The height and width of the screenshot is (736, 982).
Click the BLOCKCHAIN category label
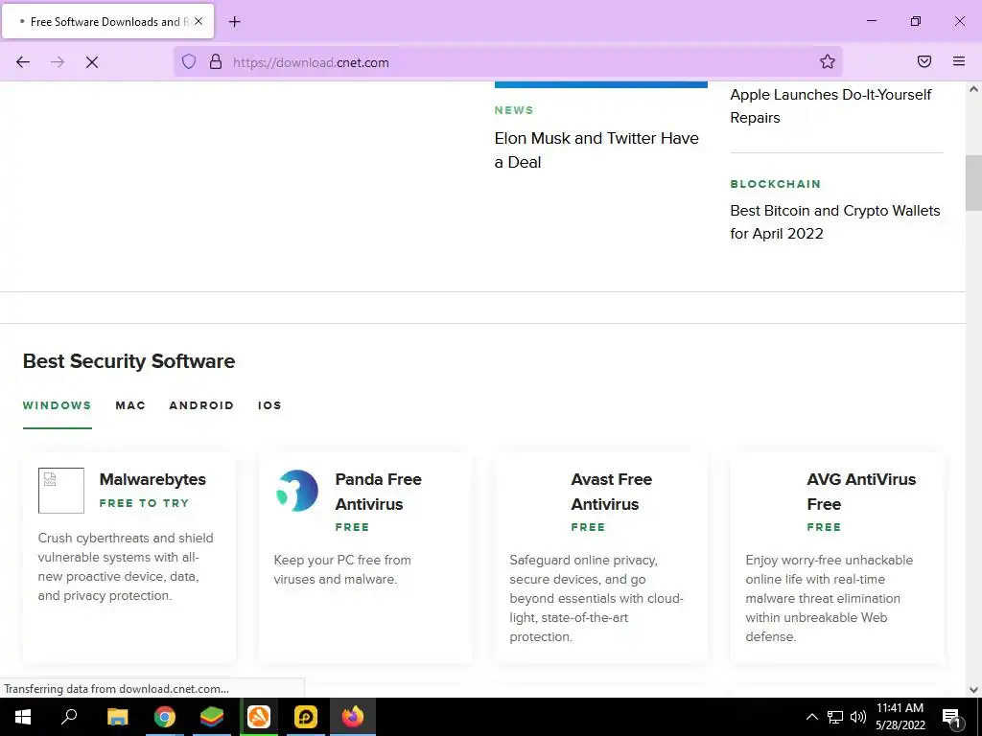(775, 184)
